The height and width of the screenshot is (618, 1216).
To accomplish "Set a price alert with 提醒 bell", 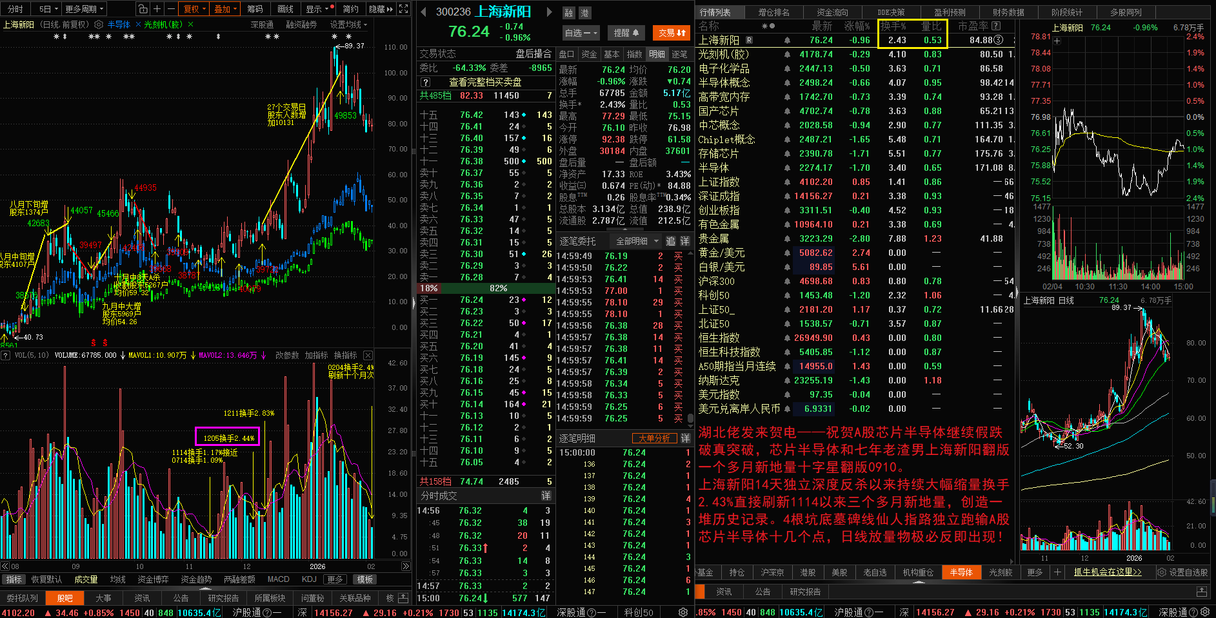I will (x=626, y=33).
